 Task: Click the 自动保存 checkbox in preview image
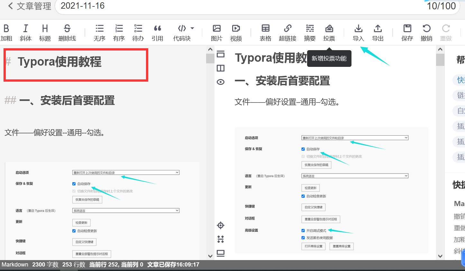click(x=303, y=149)
